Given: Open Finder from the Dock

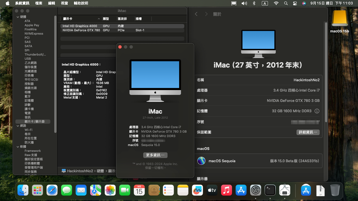Looking at the screenshot, I should (23, 190).
